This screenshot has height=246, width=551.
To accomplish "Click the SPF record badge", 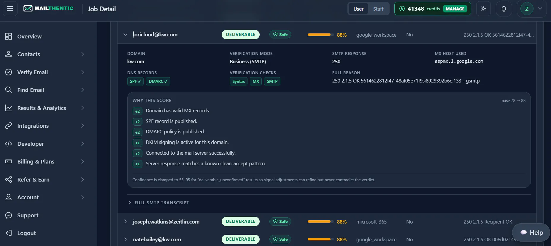I will [x=135, y=81].
